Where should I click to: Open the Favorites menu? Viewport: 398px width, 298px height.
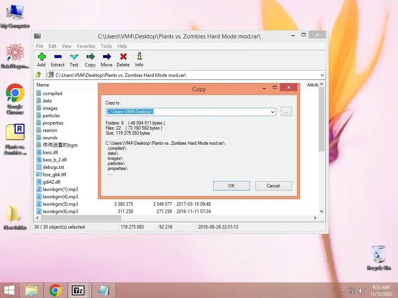tap(86, 46)
